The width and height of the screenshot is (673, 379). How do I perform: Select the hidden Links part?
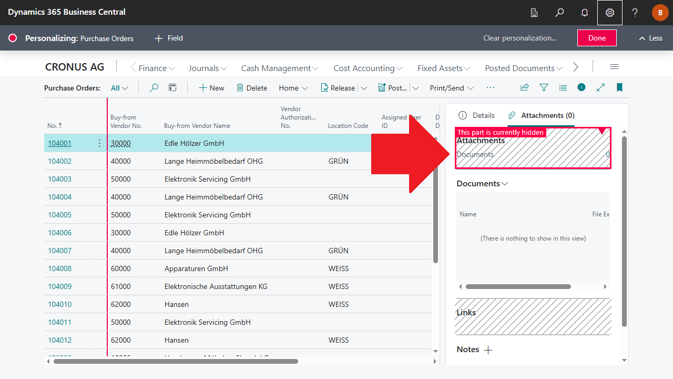point(533,317)
